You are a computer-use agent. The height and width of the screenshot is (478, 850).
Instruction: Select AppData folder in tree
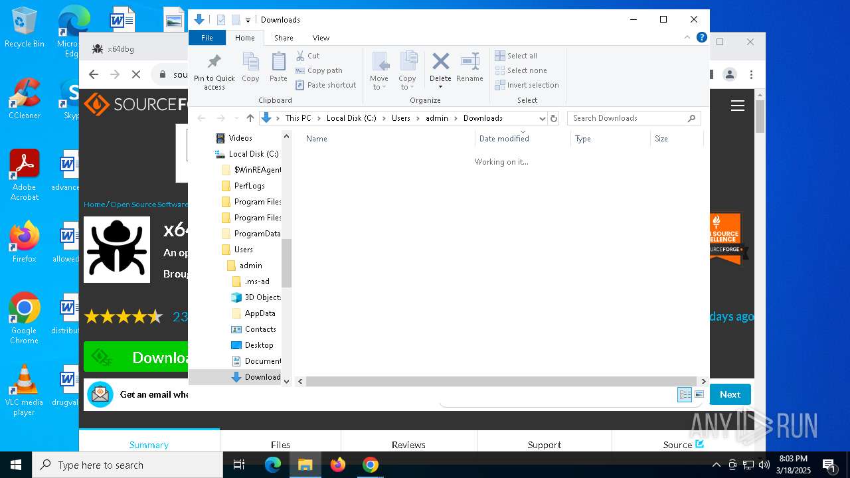(x=260, y=313)
